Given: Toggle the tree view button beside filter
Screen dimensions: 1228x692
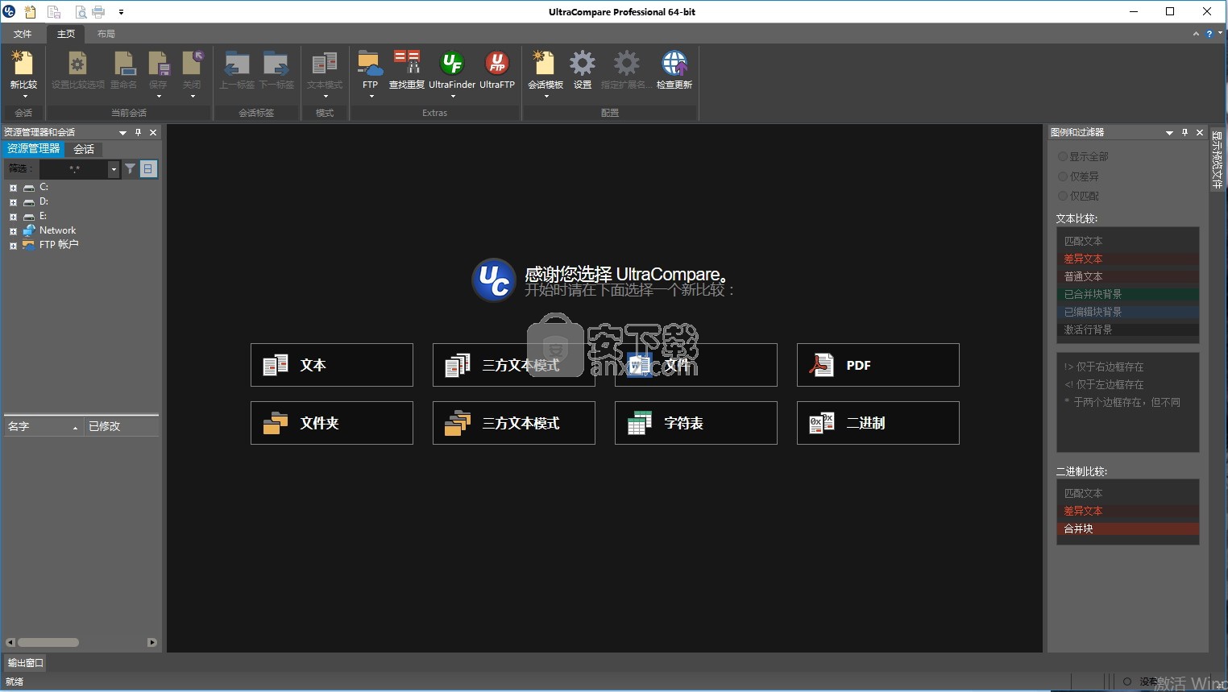Looking at the screenshot, I should [x=148, y=168].
